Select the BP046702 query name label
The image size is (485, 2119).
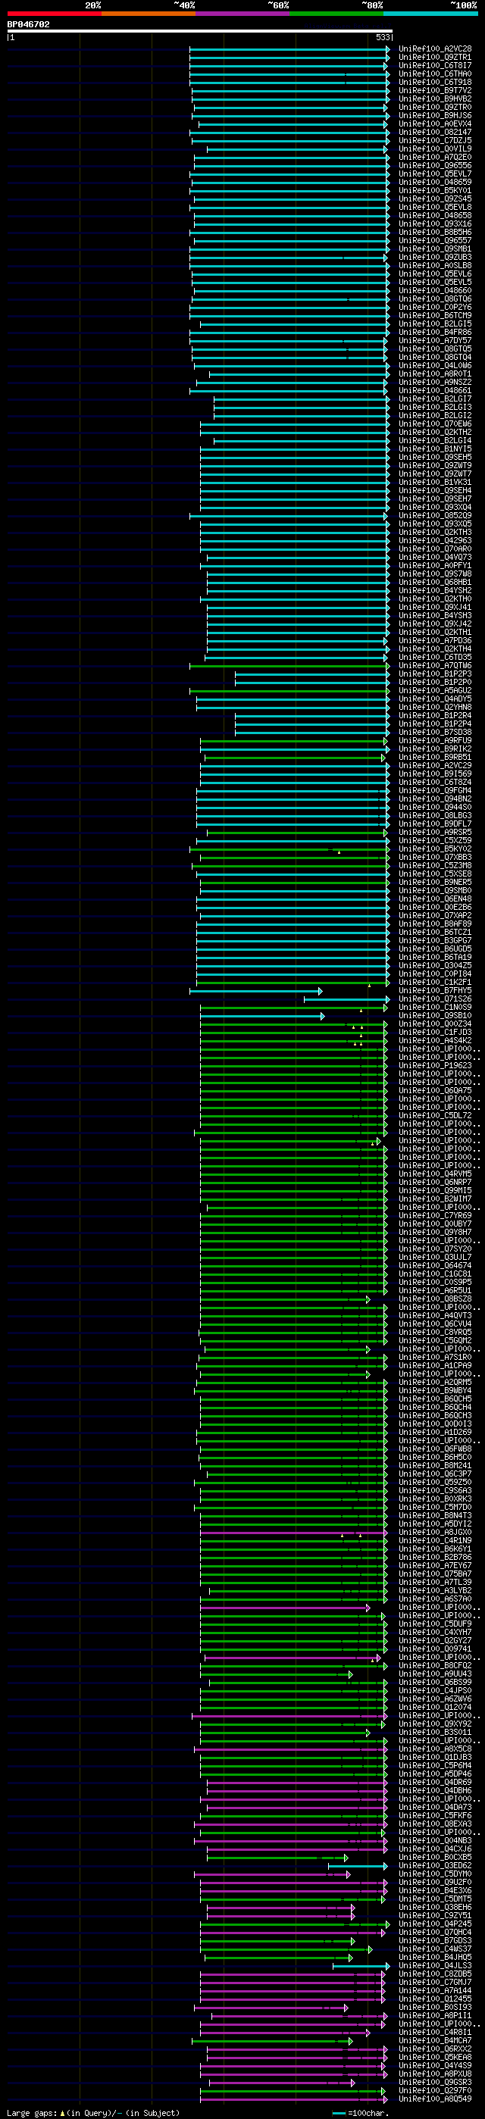[x=29, y=25]
